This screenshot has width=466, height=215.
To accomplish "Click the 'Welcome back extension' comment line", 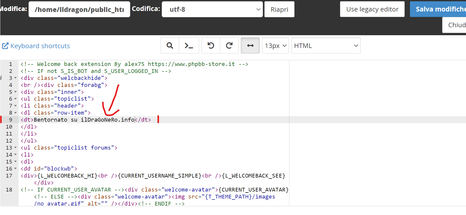I will pos(134,64).
